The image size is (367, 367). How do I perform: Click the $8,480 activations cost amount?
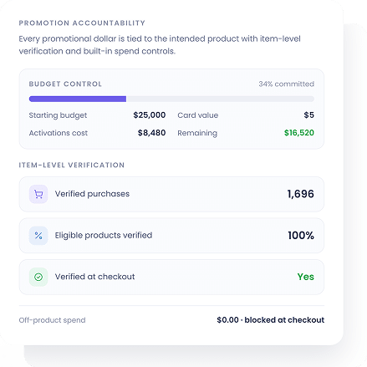click(151, 133)
